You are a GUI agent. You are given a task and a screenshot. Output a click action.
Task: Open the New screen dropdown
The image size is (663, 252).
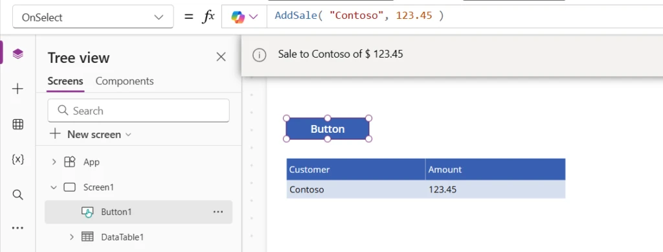click(x=91, y=135)
